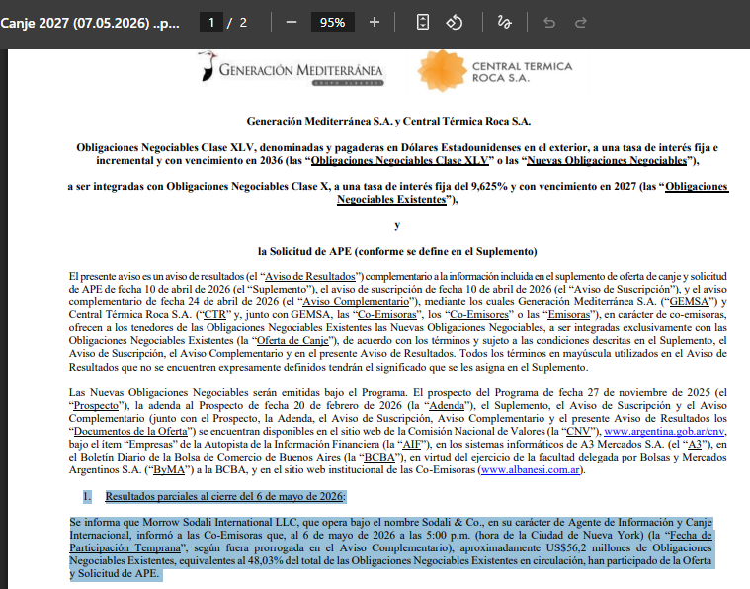Screen dimensions: 750x589
Task: Click the underlined 'Adenda' term
Action: (x=447, y=406)
